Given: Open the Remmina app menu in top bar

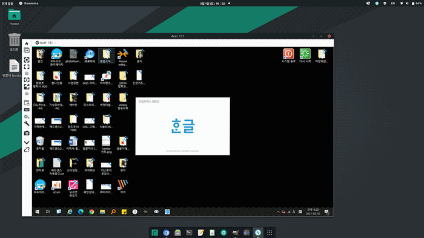Looking at the screenshot, I should click(x=28, y=4).
